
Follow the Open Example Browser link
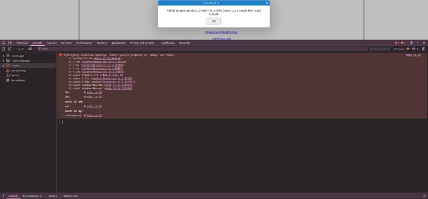point(221,32)
